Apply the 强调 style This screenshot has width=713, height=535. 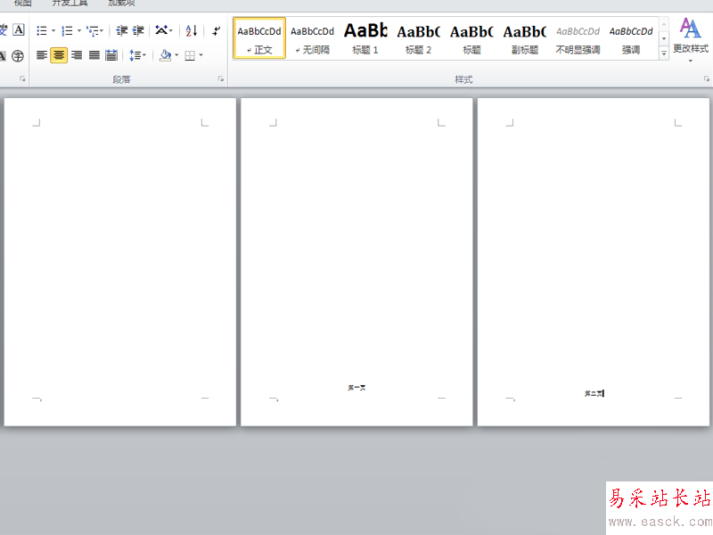coord(631,38)
